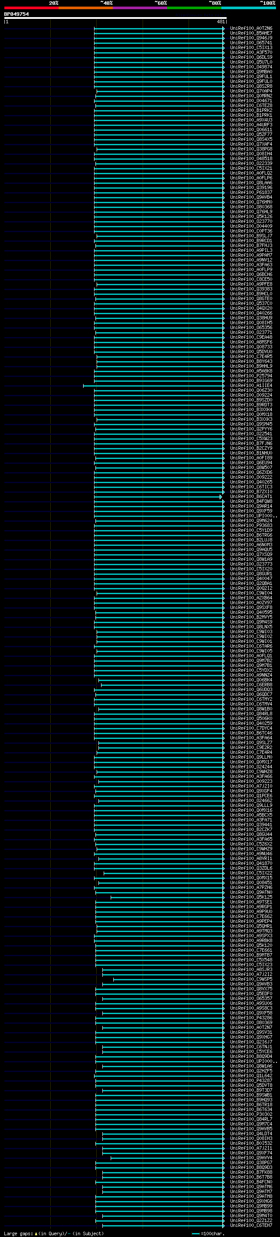Select label UniRef100_A0FLQ2

tap(251, 173)
